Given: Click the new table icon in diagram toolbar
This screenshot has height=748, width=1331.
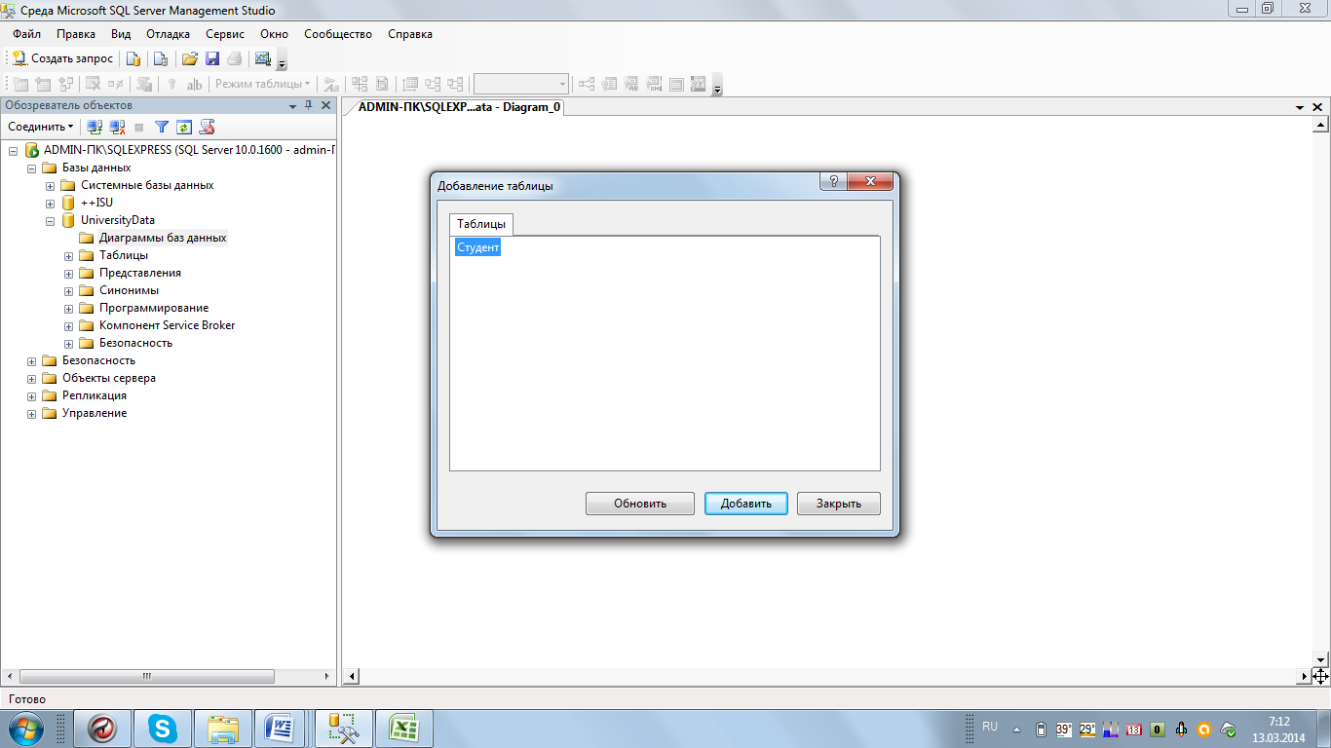Looking at the screenshot, I should [20, 84].
